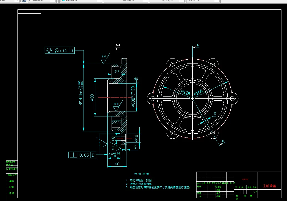This screenshot has width=287, height=201.
Task: Select the Ø128 diameter dimension
Action: 186,93
